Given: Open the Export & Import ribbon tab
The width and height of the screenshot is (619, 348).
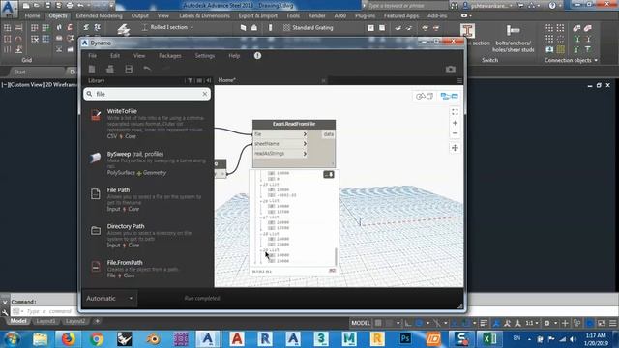Looking at the screenshot, I should [258, 15].
